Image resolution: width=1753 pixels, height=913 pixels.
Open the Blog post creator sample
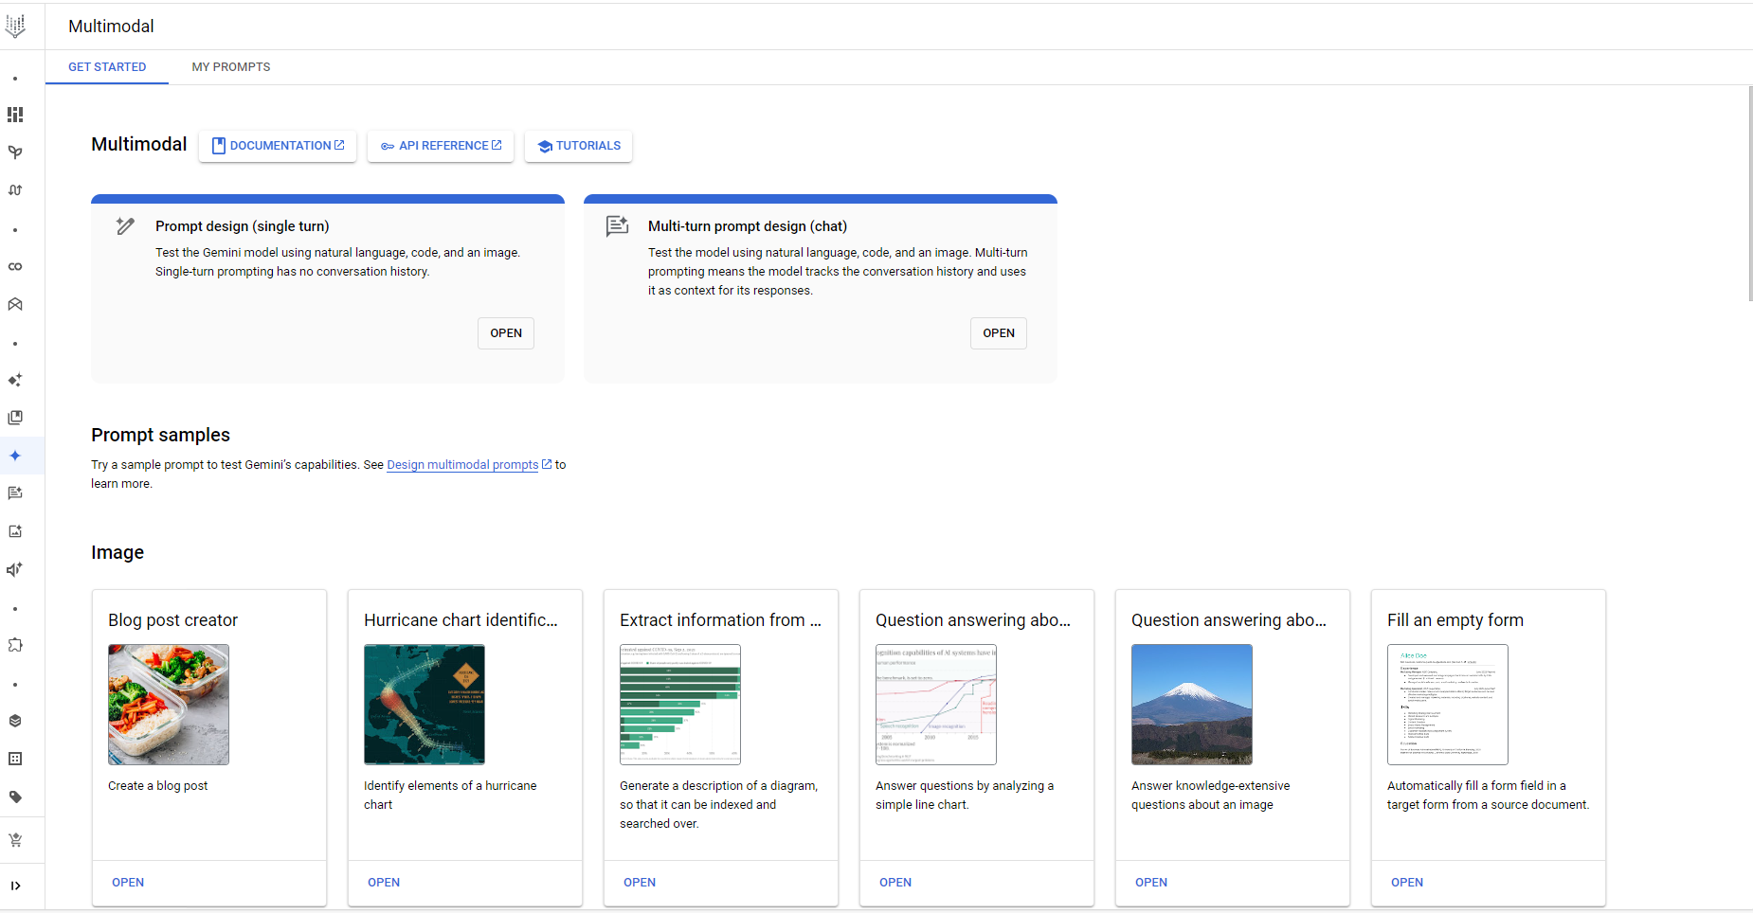pyautogui.click(x=128, y=883)
